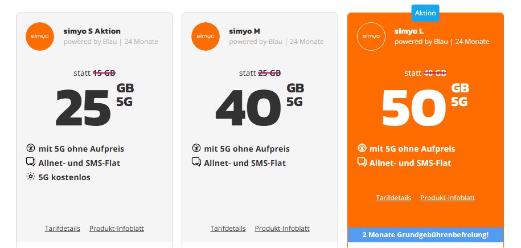Click the simyo logo on S Aktion card
The width and height of the screenshot is (521, 248).
click(40, 36)
